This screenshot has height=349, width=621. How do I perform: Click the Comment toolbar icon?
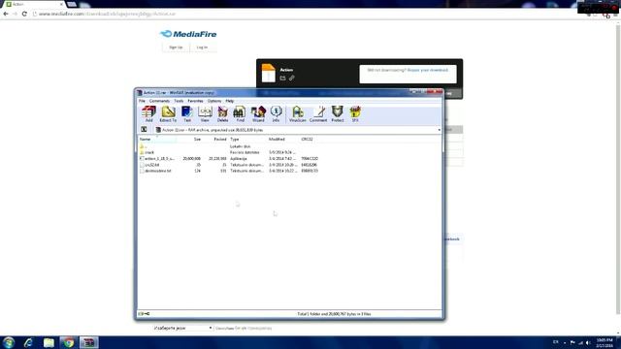tap(318, 114)
